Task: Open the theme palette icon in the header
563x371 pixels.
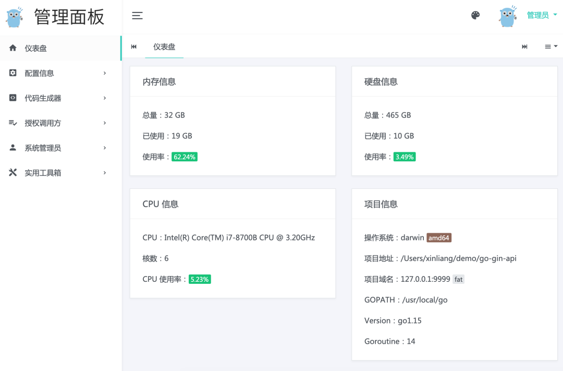Action: click(475, 15)
